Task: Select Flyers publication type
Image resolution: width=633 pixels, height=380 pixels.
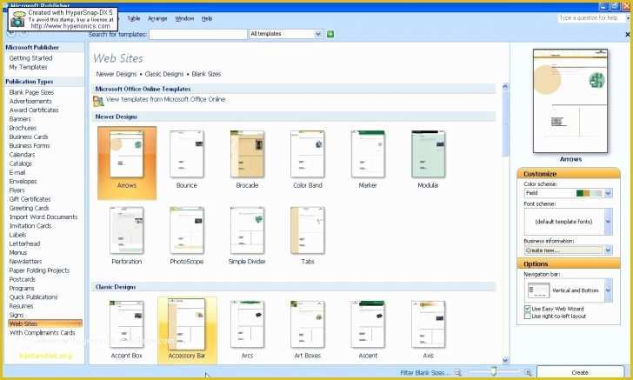Action: [x=17, y=190]
